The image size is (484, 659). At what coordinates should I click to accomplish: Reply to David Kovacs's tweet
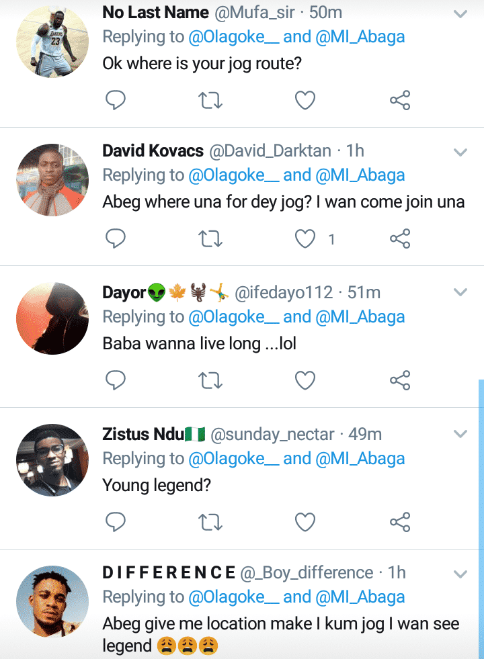[116, 238]
